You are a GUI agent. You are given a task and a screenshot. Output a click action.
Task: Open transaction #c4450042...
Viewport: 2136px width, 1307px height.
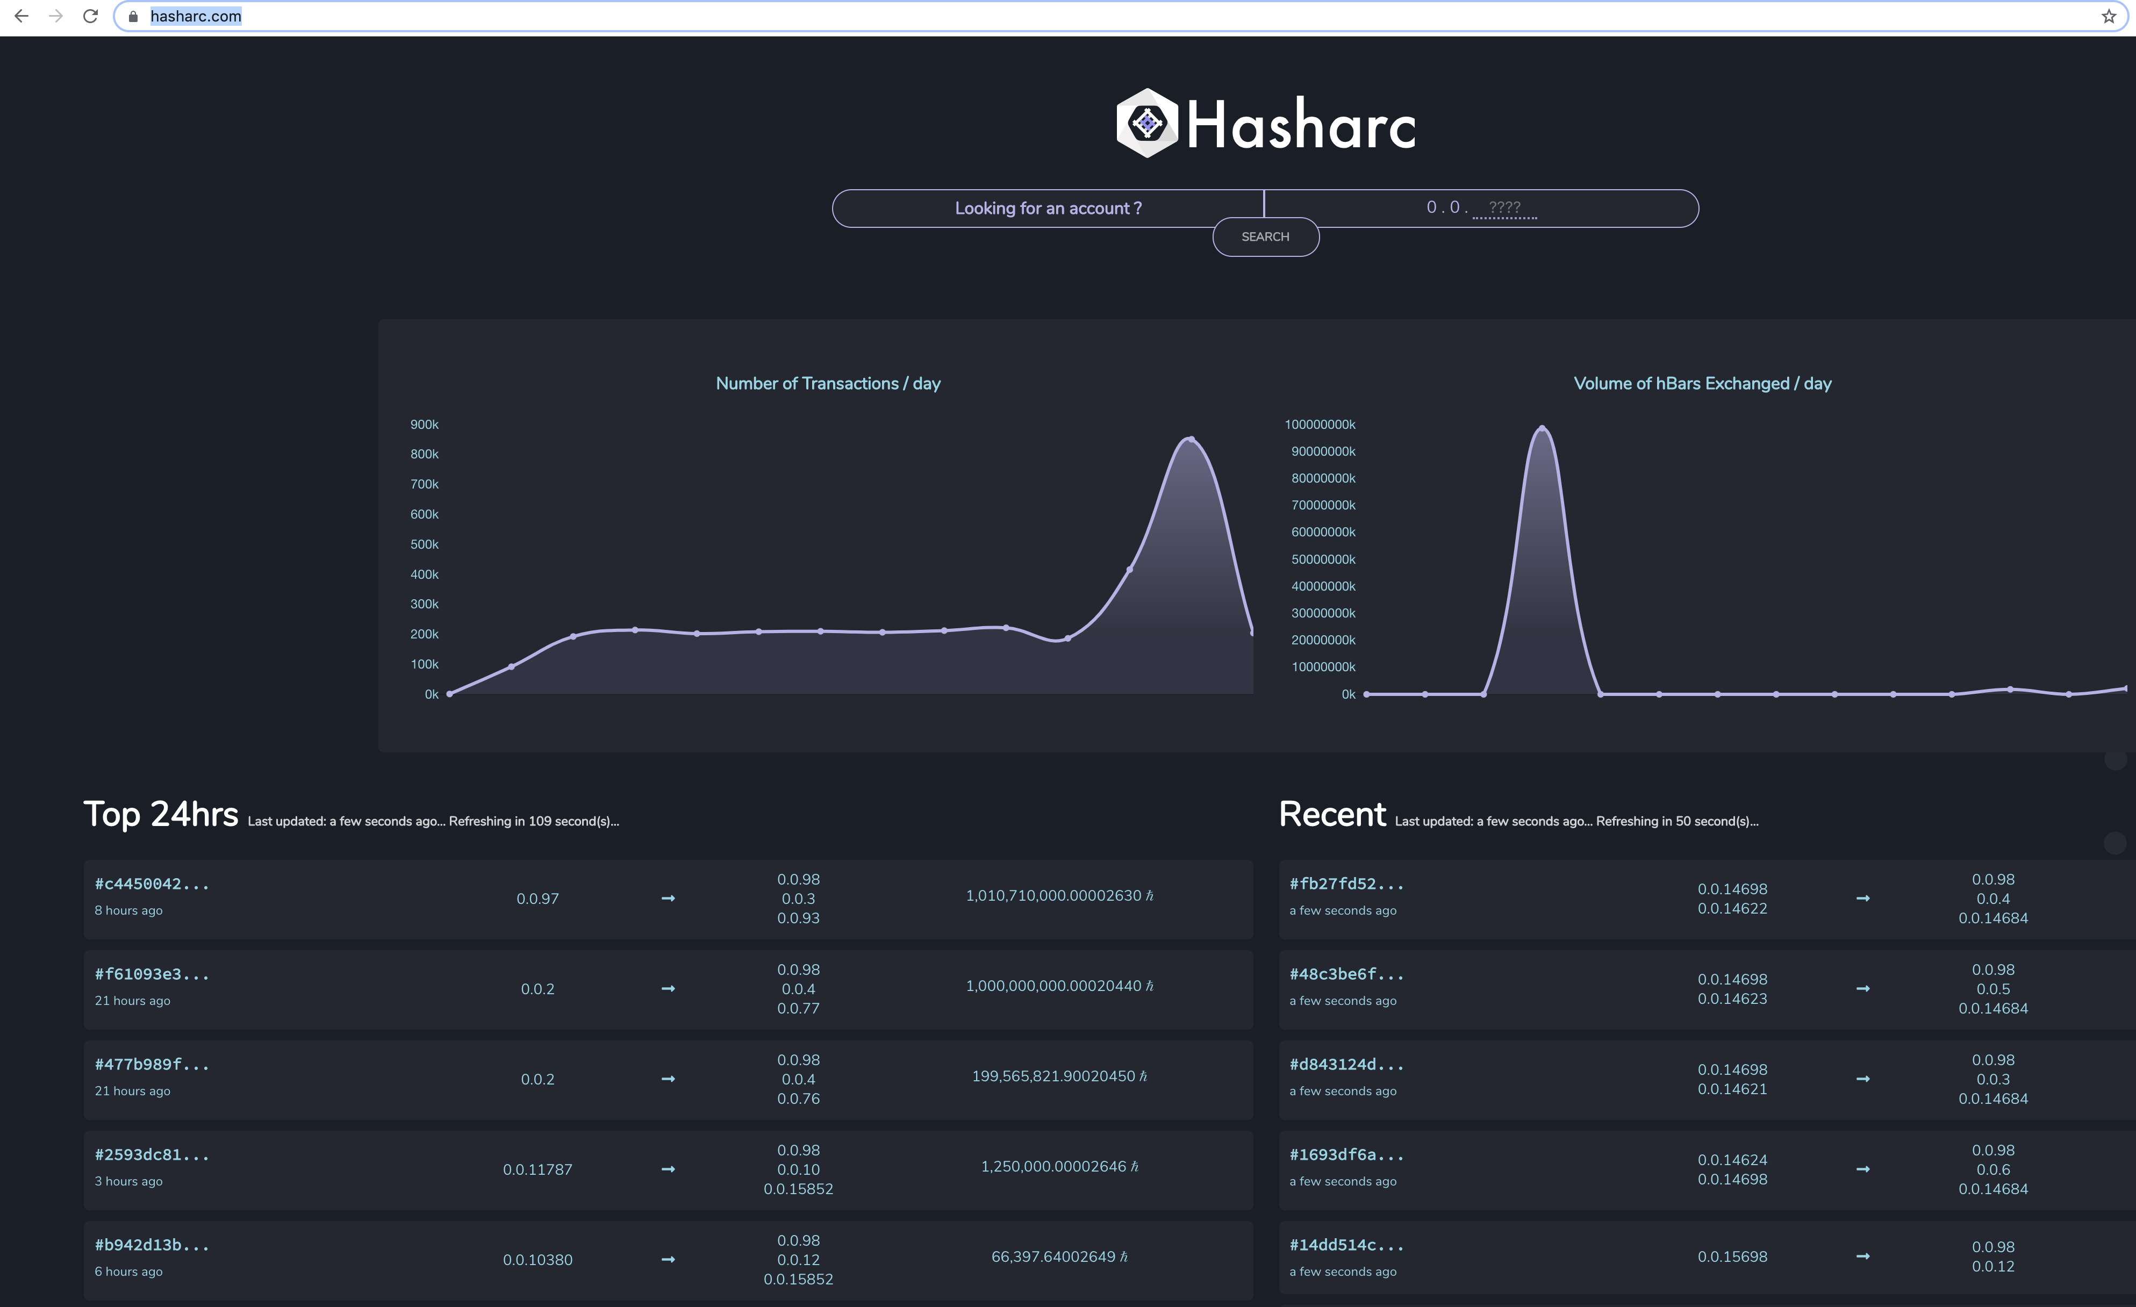click(x=152, y=884)
